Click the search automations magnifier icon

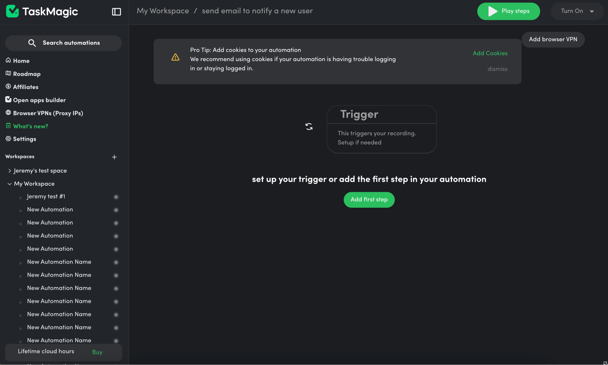point(33,42)
